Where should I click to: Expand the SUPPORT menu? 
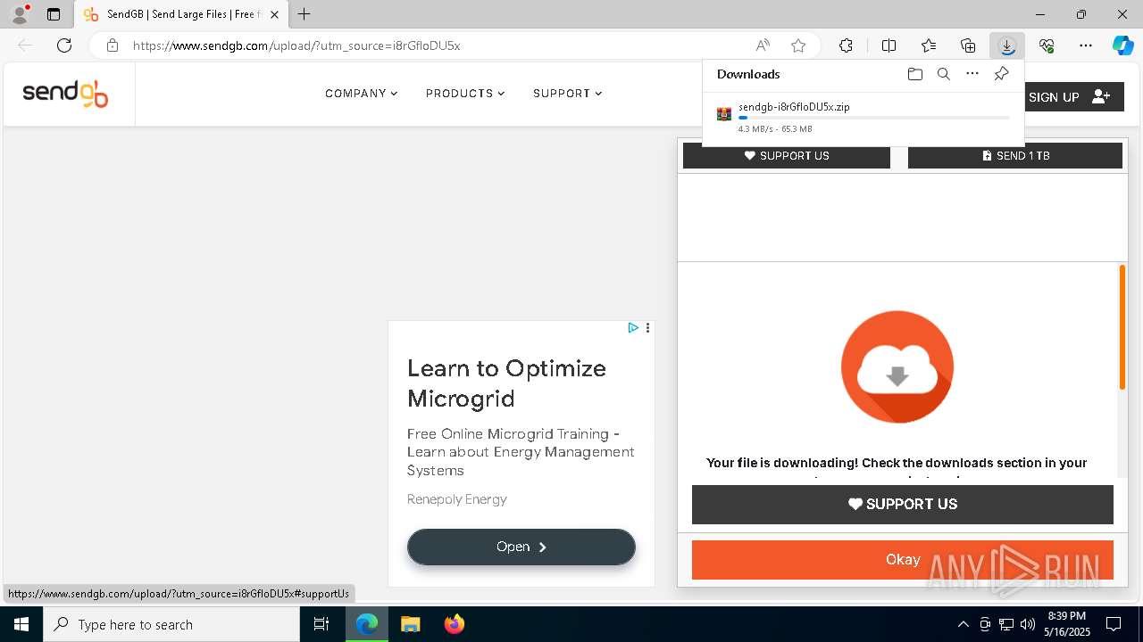coord(567,94)
